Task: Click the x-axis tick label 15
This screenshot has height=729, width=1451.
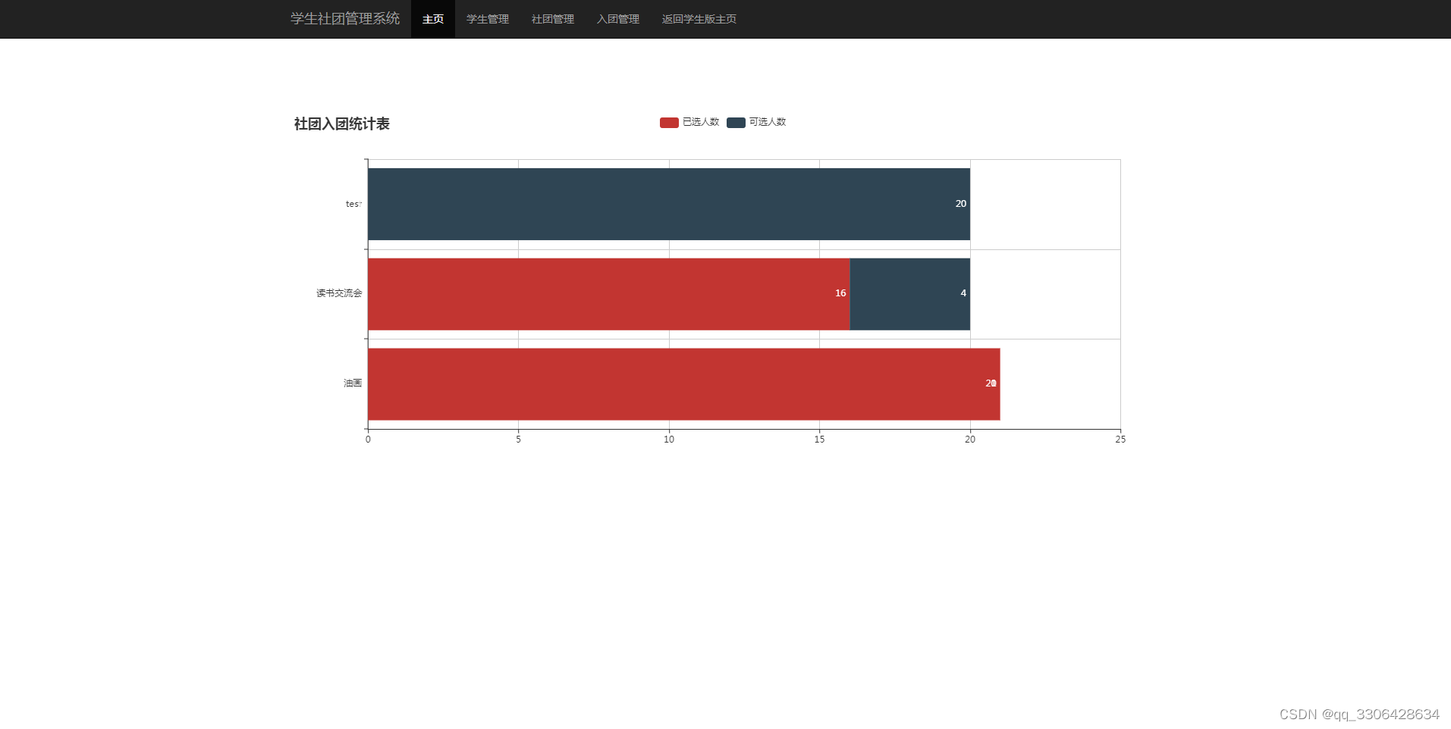Action: point(819,440)
